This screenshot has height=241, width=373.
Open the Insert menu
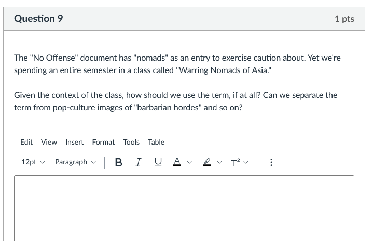[74, 142]
